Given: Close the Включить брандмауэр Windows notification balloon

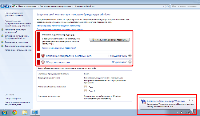Looking at the screenshot, I should click(x=193, y=100).
